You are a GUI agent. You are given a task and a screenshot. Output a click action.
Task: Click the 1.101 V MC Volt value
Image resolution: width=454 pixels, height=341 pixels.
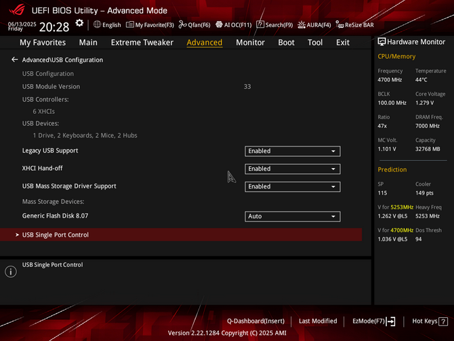(386, 149)
